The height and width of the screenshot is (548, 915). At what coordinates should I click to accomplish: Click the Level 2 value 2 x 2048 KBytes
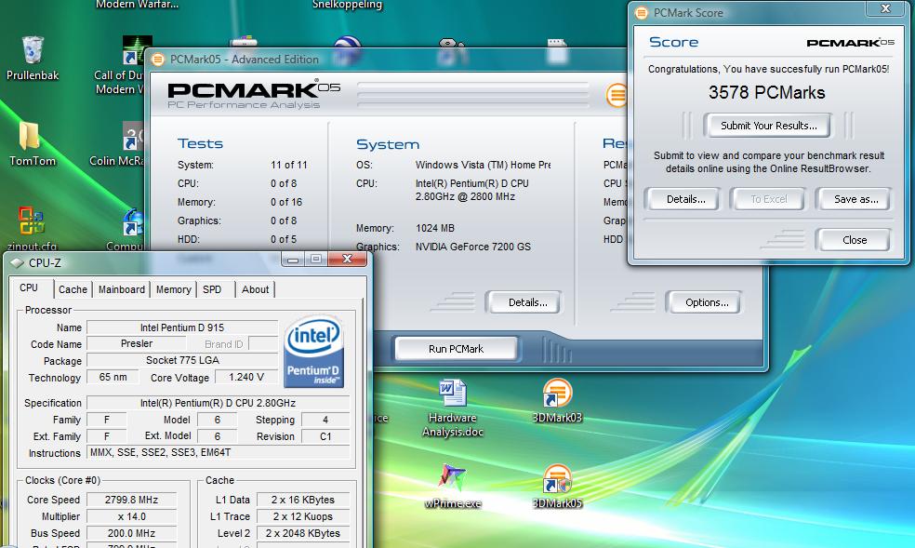point(303,533)
